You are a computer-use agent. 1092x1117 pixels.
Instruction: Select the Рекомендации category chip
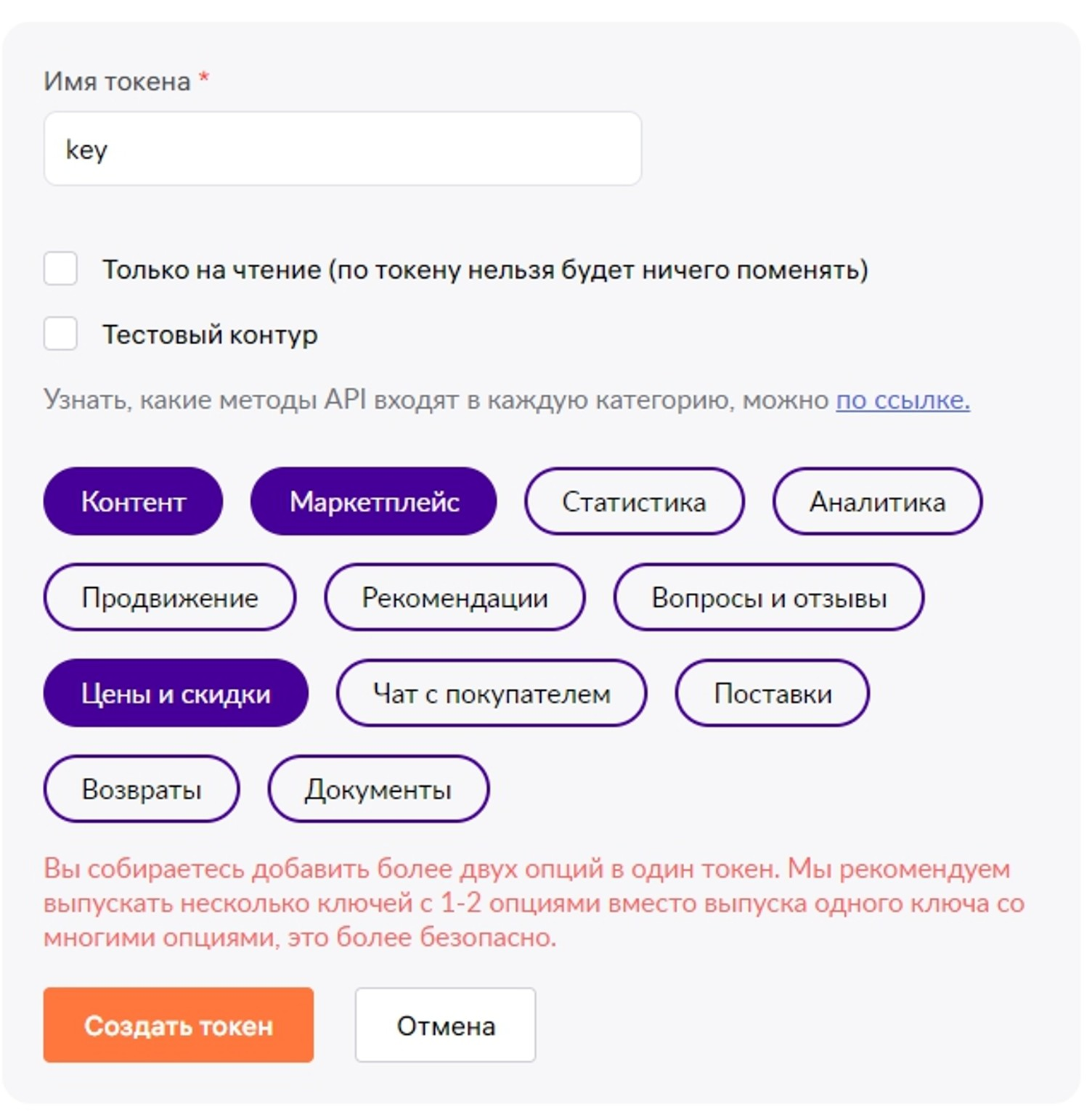455,597
